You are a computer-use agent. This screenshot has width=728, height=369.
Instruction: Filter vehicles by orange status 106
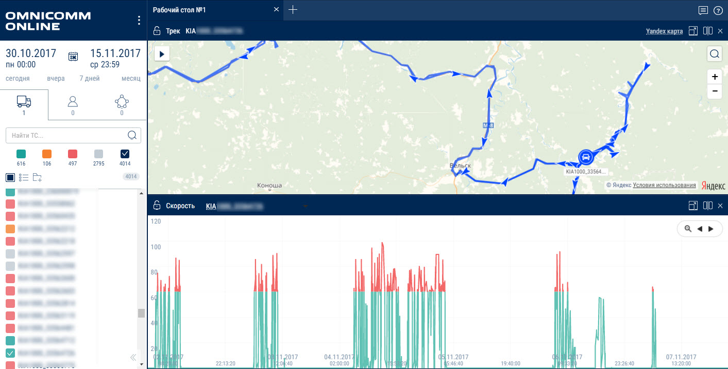(47, 154)
